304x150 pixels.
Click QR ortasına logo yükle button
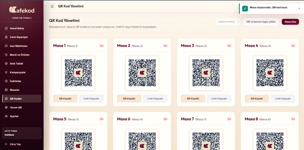261,22
